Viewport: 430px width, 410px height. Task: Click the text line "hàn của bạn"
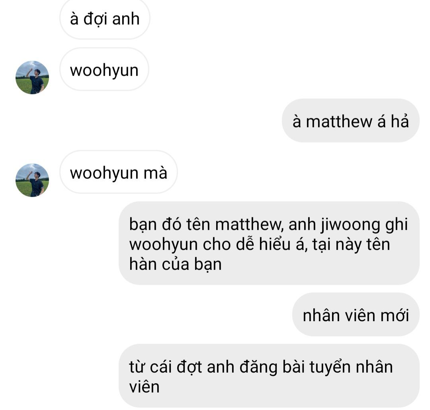[175, 264]
